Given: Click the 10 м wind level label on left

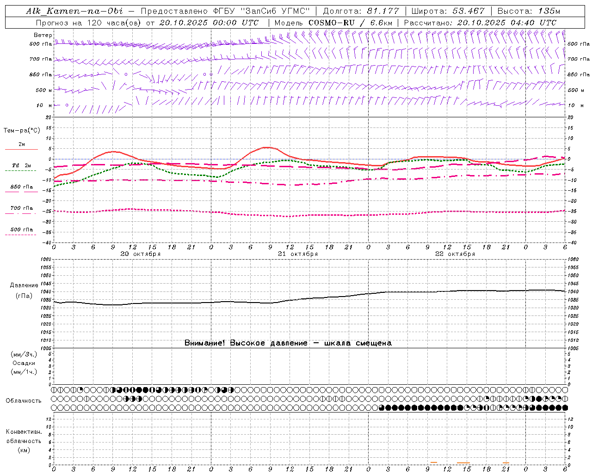Looking at the screenshot, I should [x=44, y=105].
